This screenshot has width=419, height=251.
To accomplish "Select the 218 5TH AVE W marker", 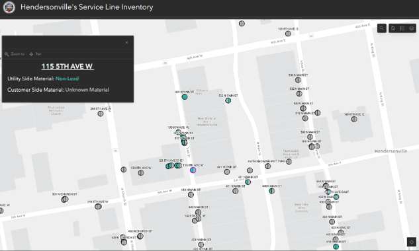I will [x=98, y=207].
